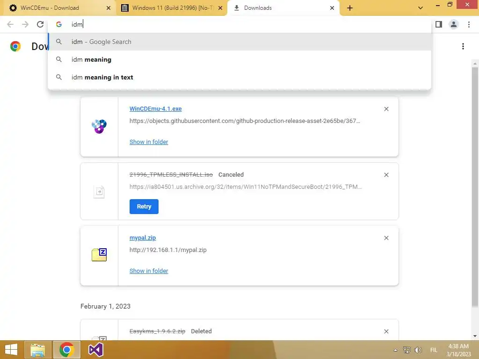Click the downloads page vertical scrollbar
This screenshot has height=359, width=479.
[475, 187]
